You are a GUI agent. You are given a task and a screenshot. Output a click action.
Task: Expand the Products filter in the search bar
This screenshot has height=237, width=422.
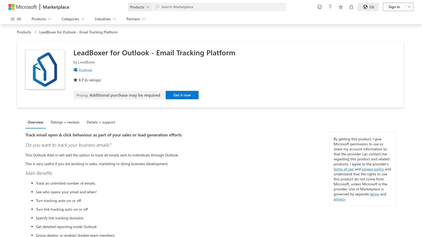pos(140,7)
